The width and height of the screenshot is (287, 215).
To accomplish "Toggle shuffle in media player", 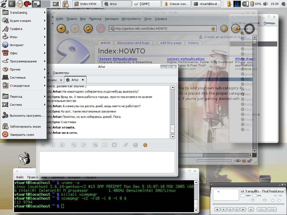I will 261,209.
